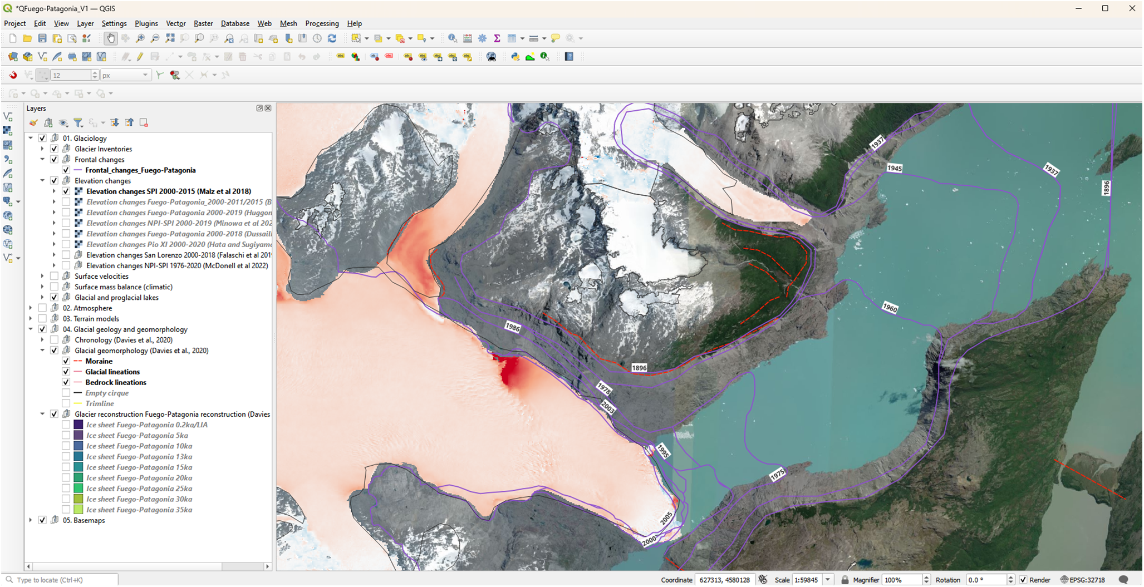This screenshot has height=587, width=1144.
Task: Select the Trimline layer name
Action: 100,404
